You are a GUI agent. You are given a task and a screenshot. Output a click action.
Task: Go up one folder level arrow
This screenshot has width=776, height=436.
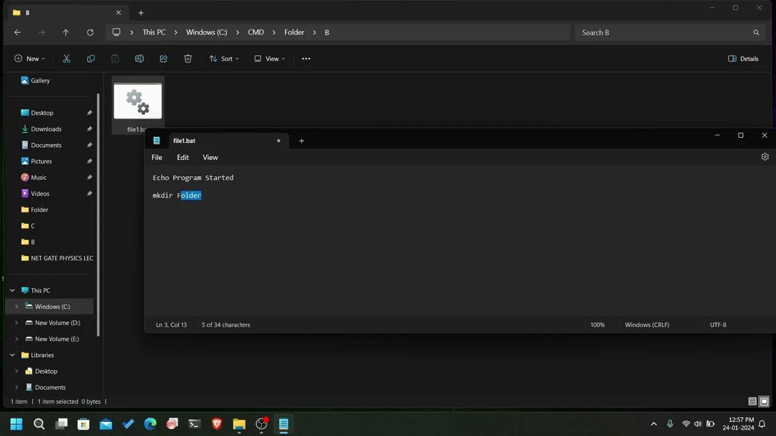pos(66,33)
